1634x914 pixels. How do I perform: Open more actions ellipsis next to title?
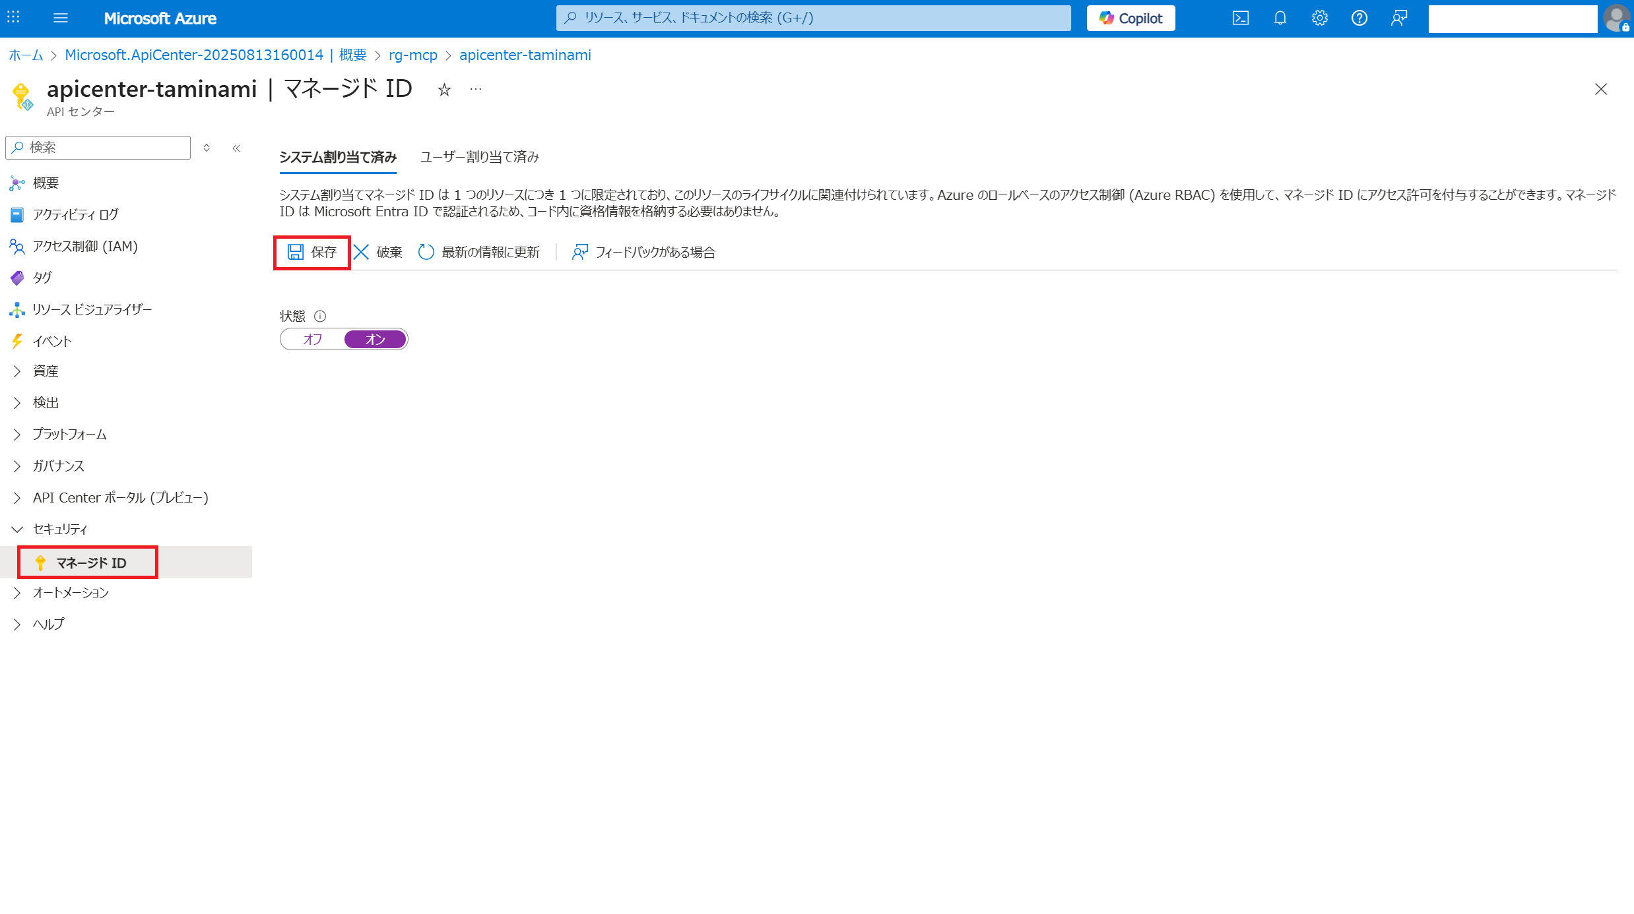point(476,89)
